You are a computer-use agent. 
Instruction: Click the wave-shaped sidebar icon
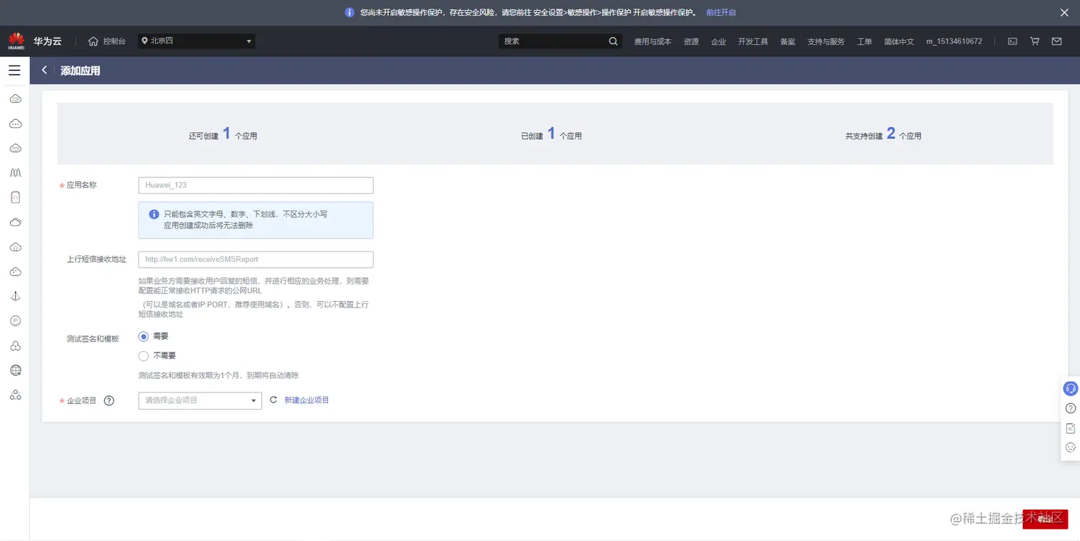15,173
